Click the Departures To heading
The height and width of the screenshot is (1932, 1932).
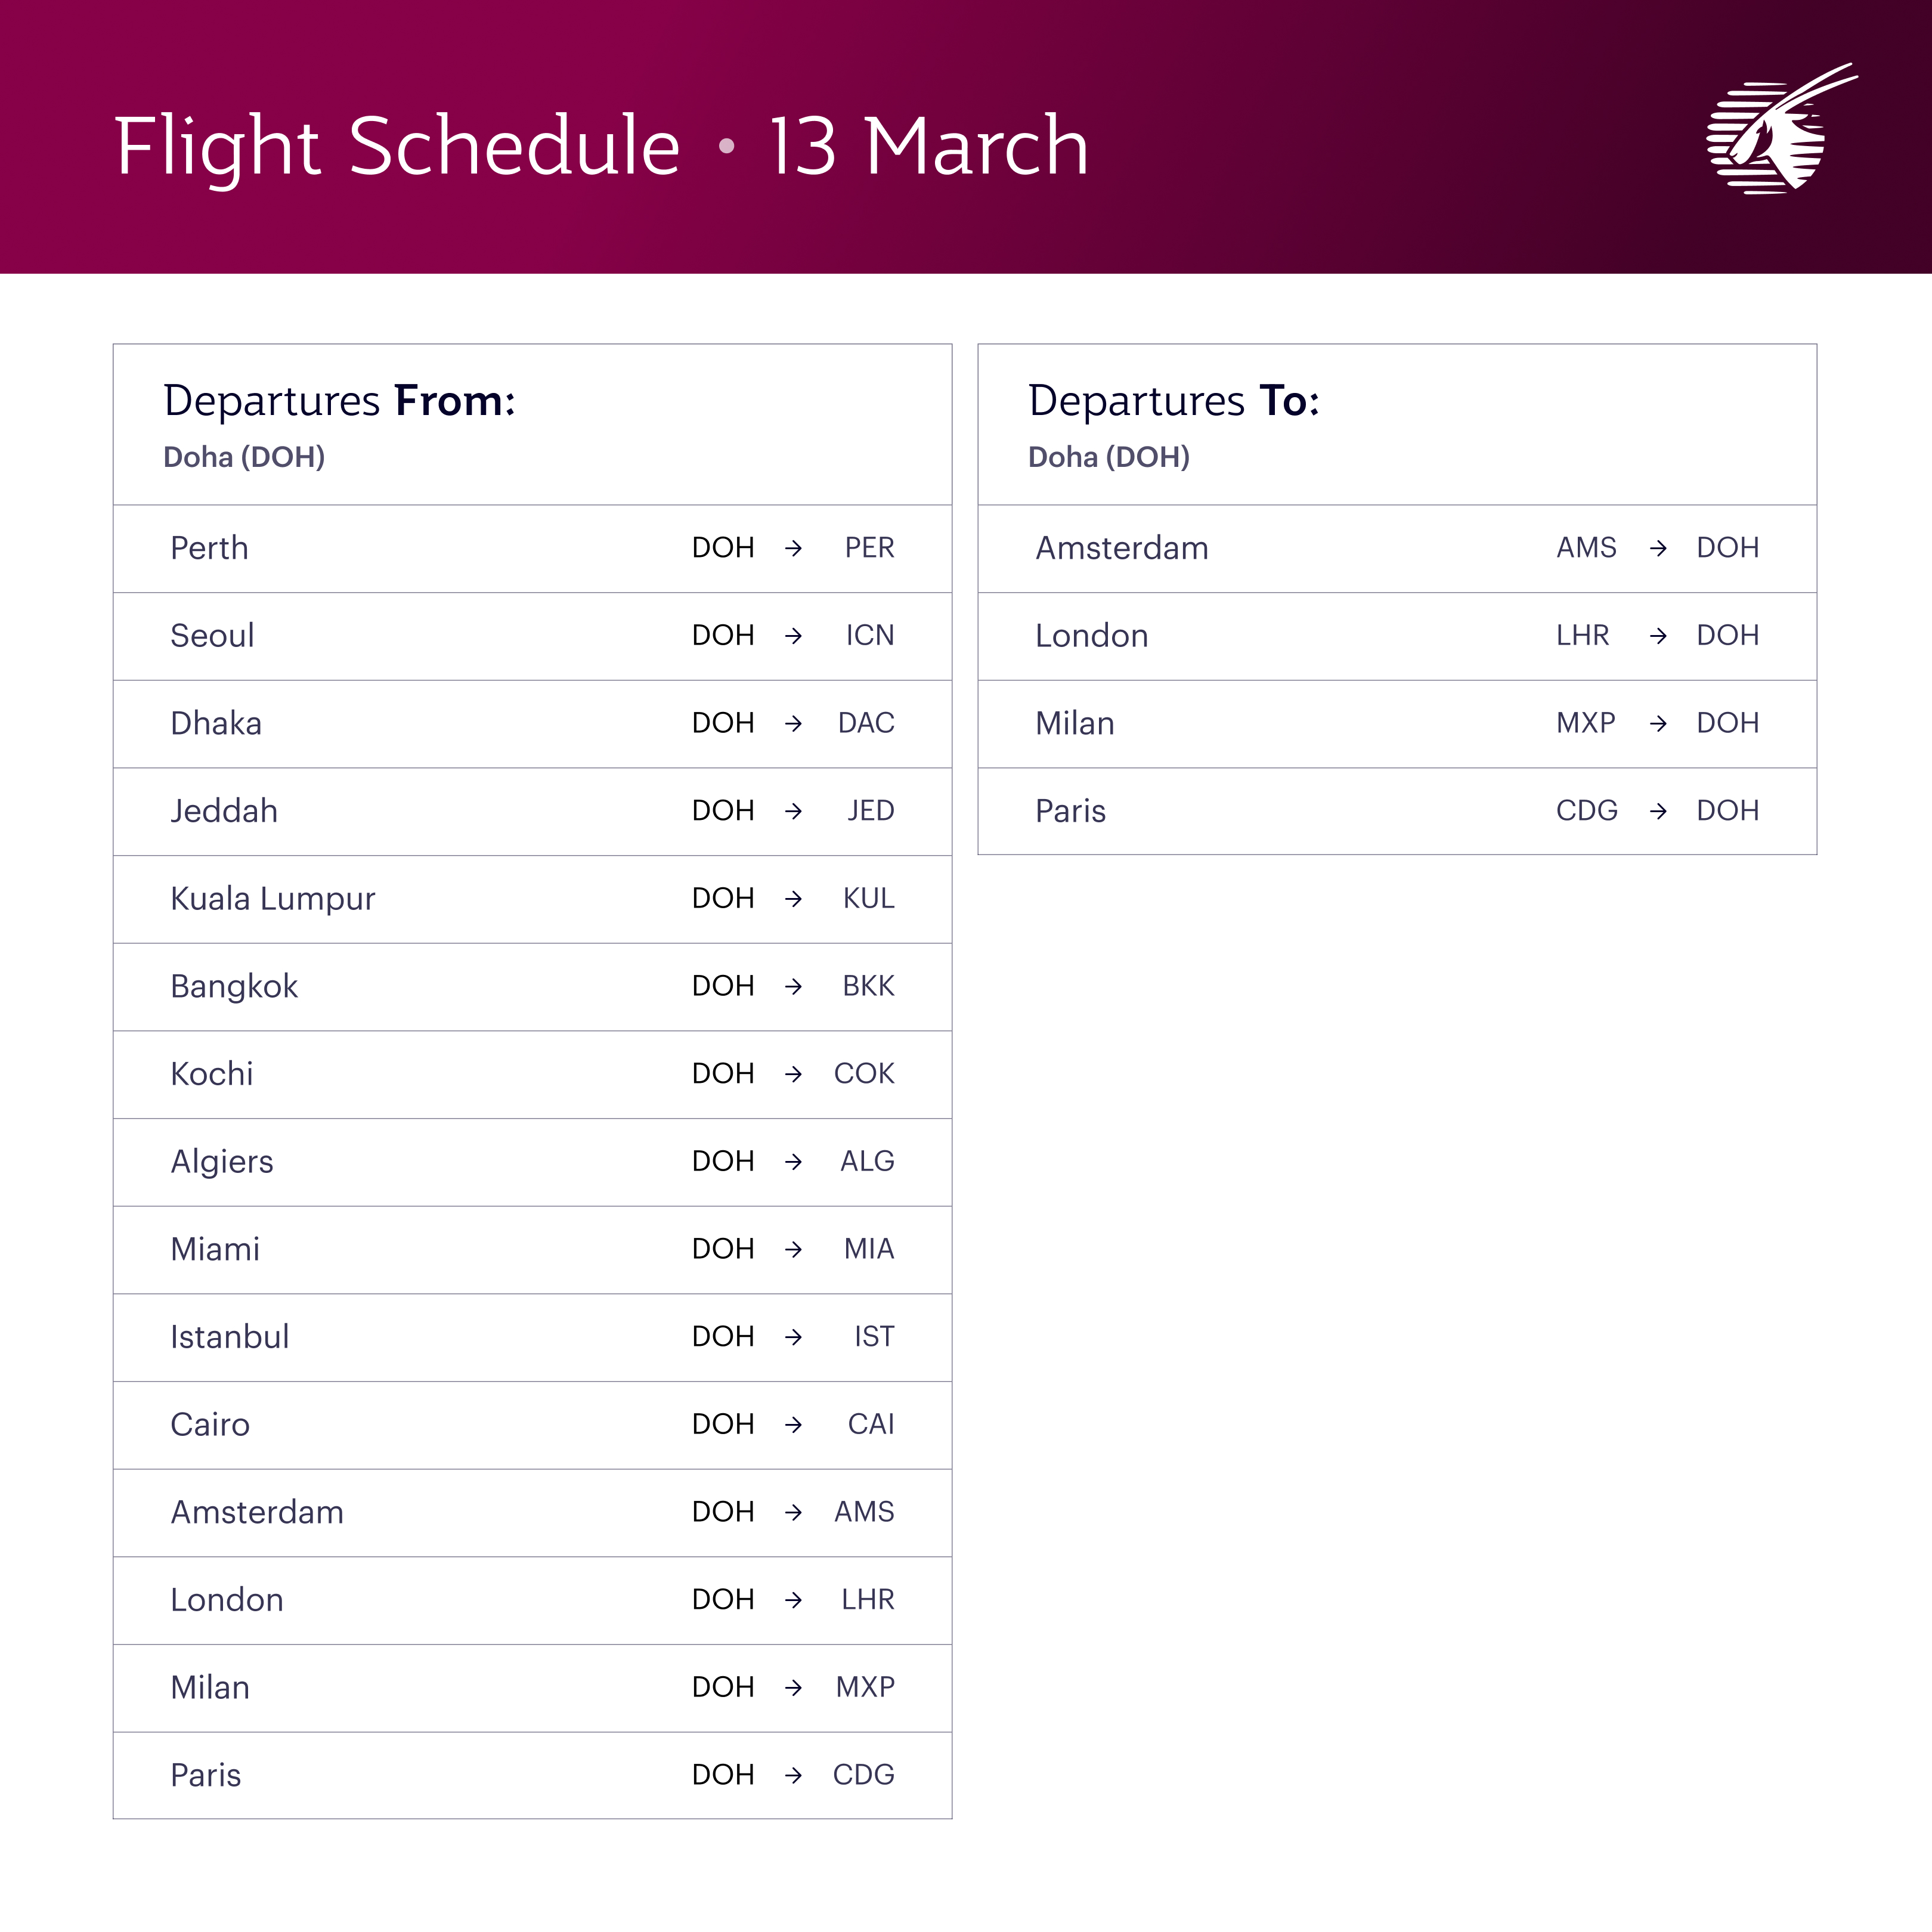coord(1174,401)
